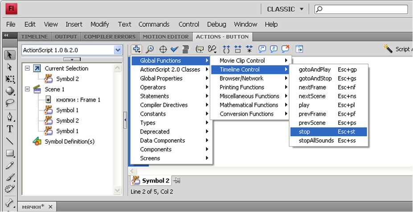Screen dimensions: 413x212
Task: Click script pane scroll left arrow
Action: (132, 171)
